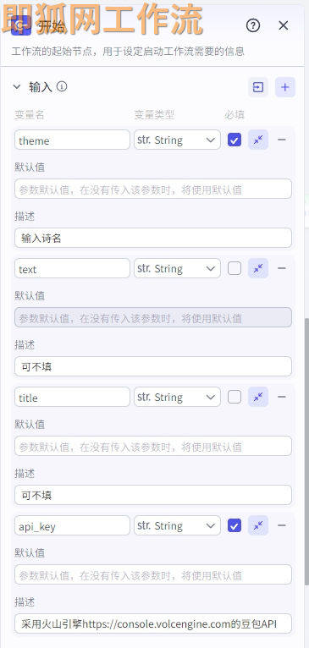Click the description field containing 输入诗名
The height and width of the screenshot is (648, 309).
tap(153, 238)
